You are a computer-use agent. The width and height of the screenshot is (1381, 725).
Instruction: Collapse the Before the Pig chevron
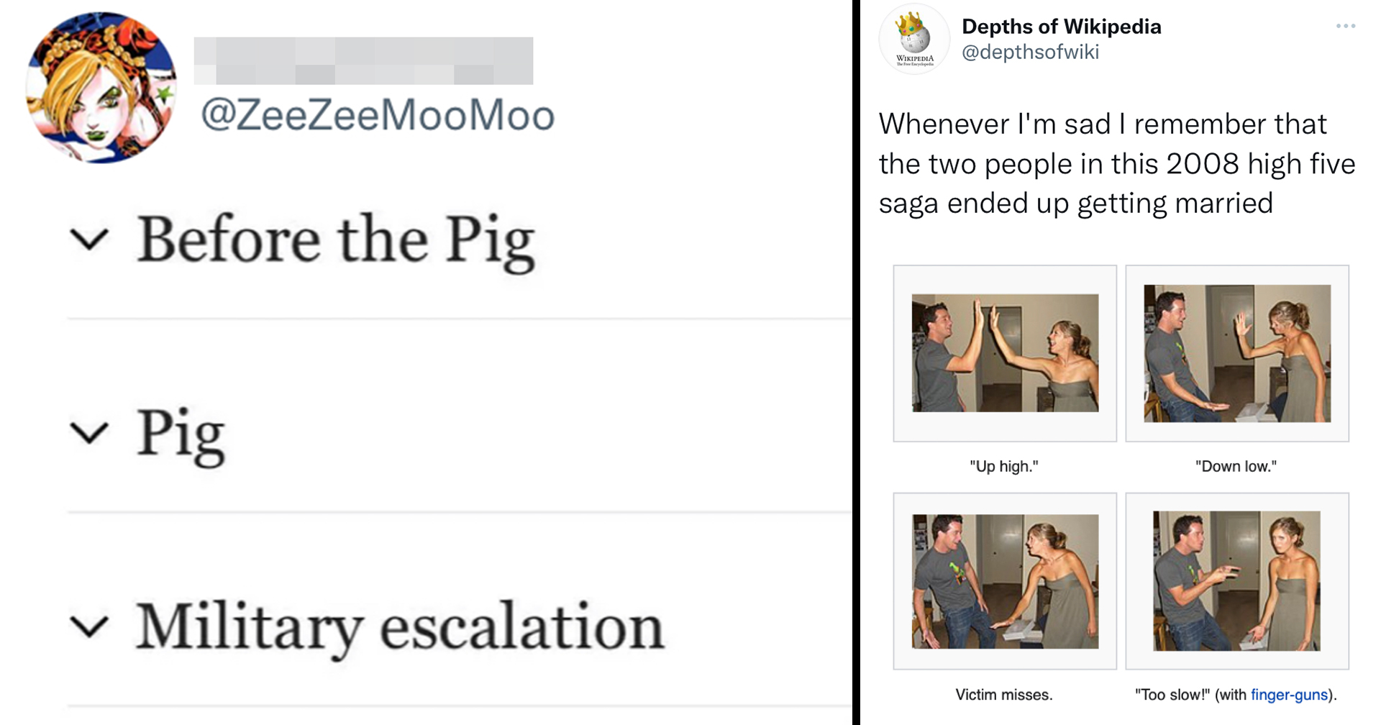tap(90, 240)
